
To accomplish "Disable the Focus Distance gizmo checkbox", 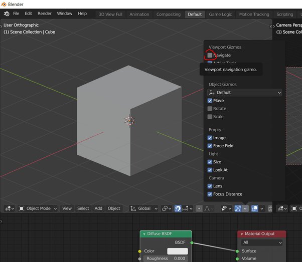I will [210, 194].
